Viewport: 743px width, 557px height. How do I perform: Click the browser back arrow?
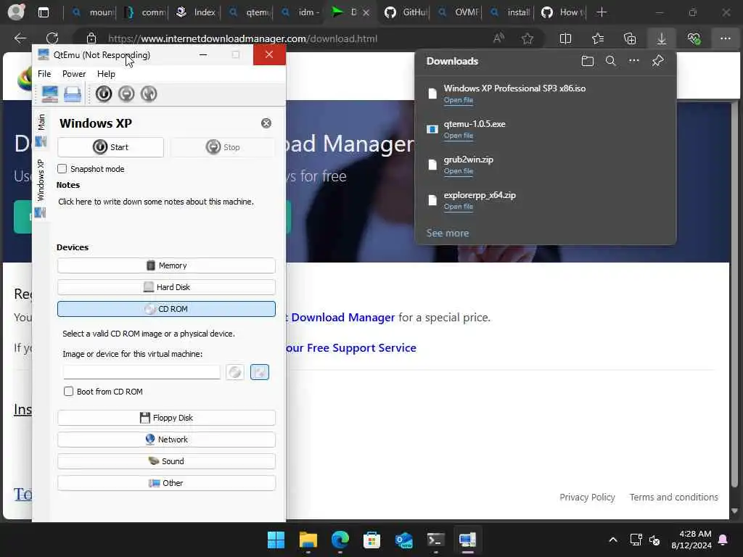(x=20, y=38)
